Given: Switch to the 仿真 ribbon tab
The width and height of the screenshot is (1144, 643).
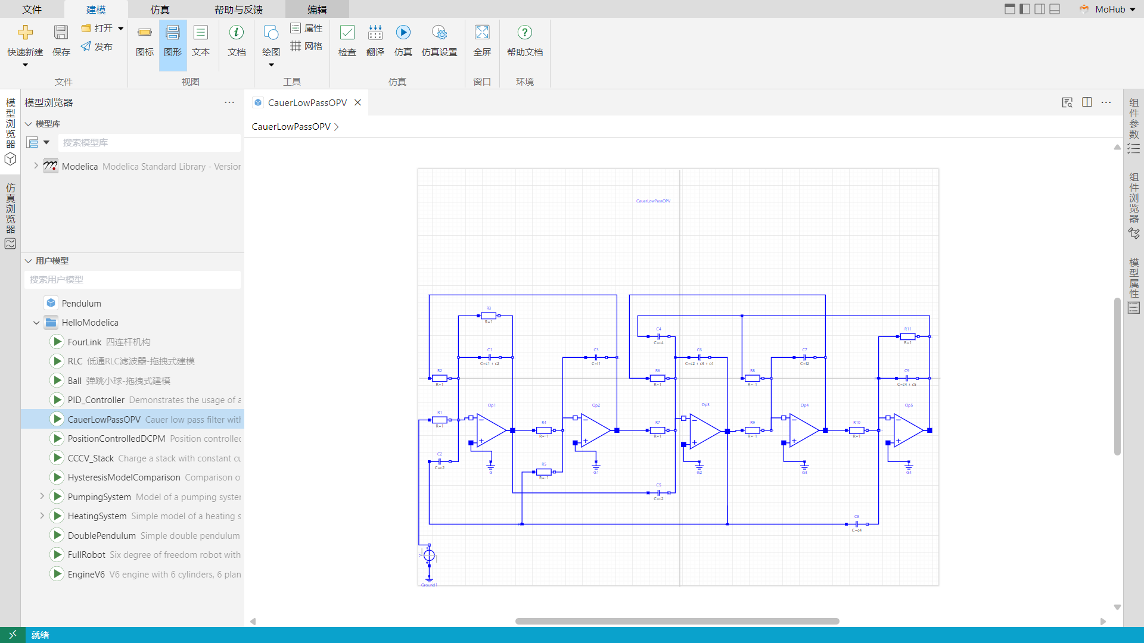Looking at the screenshot, I should [160, 10].
